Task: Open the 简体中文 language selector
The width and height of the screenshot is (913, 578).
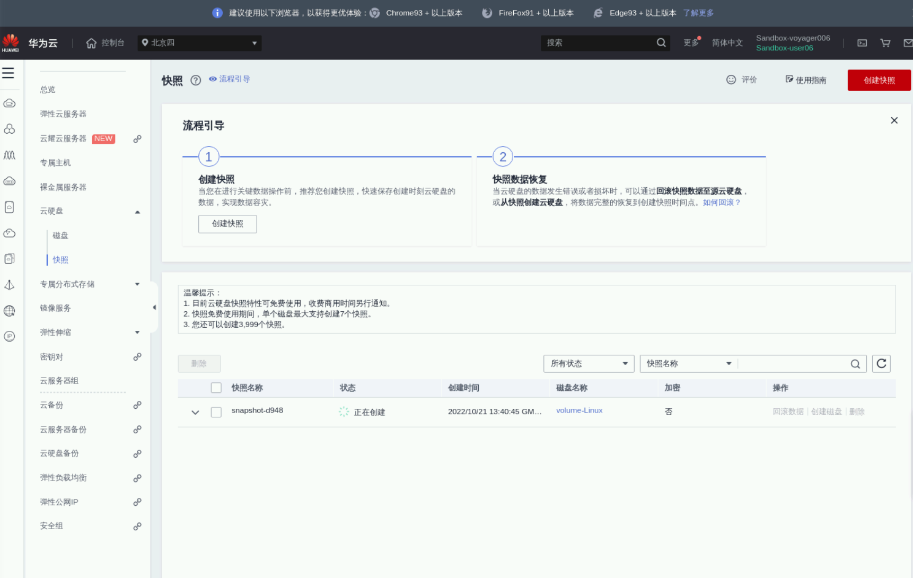Action: tap(727, 43)
